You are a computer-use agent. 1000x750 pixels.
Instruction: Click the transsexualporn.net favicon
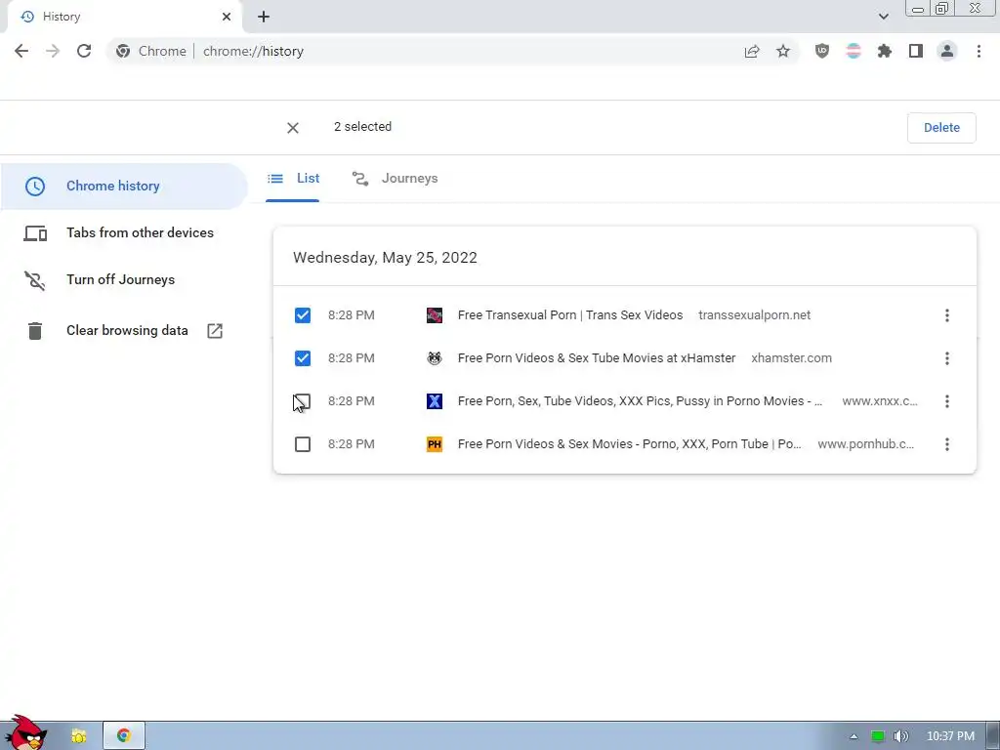pos(435,315)
